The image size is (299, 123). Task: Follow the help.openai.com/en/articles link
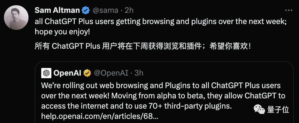(x=100, y=116)
